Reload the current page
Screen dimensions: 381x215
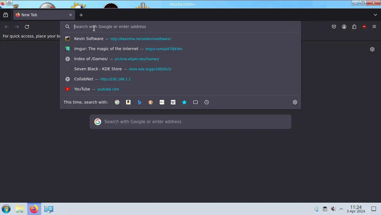(27, 27)
